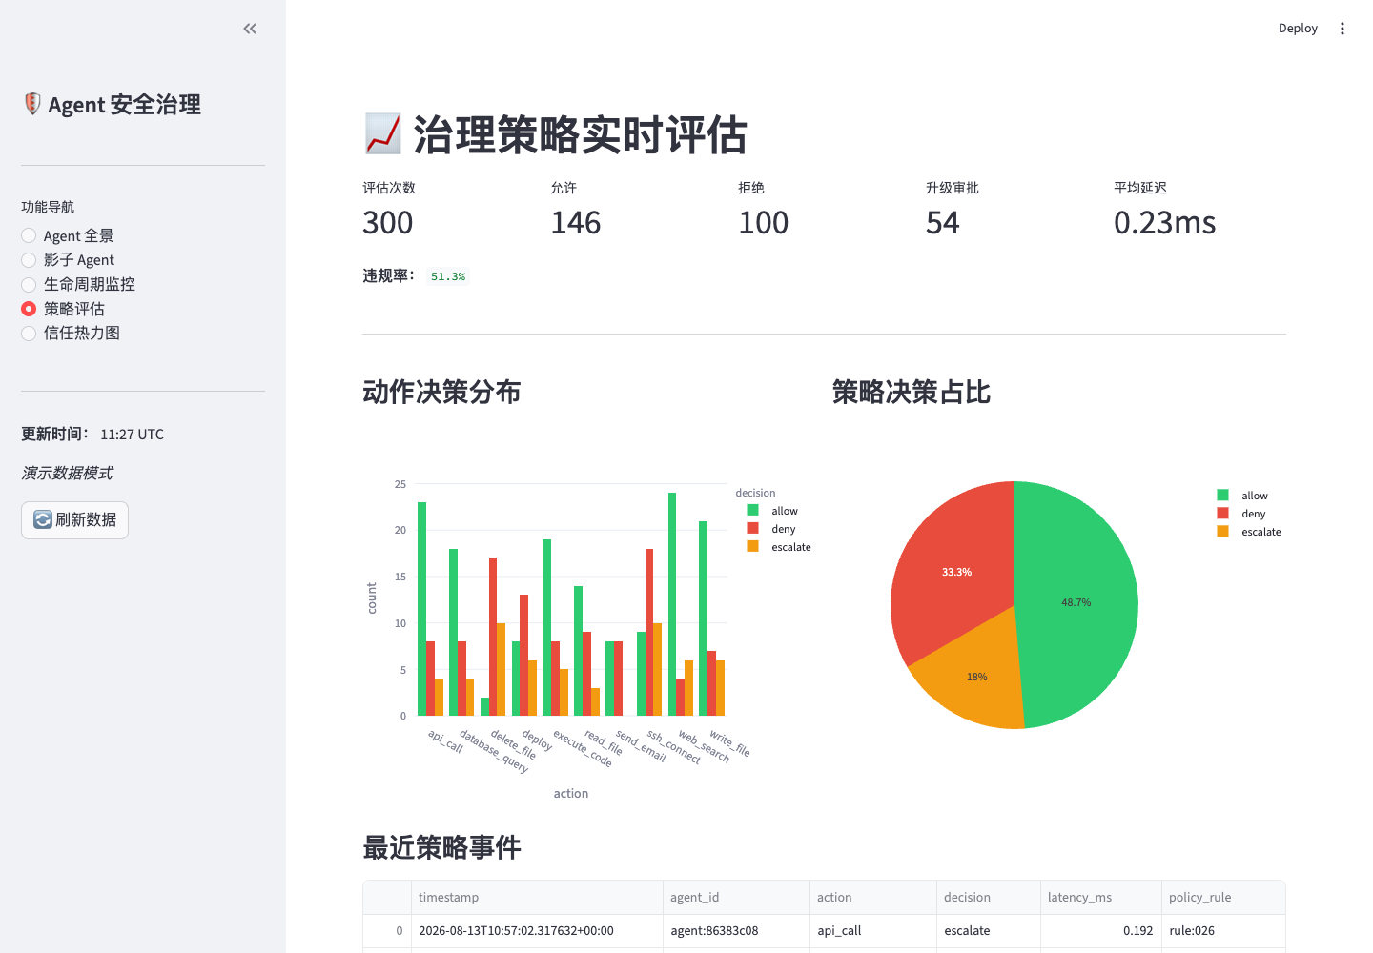Toggle allow in the pie chart legend
1373x953 pixels.
(1242, 496)
